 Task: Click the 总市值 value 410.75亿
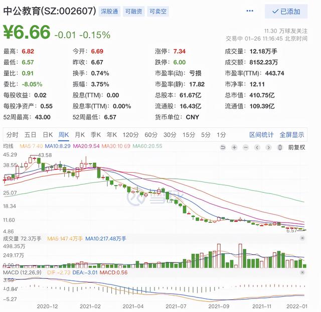(262, 95)
